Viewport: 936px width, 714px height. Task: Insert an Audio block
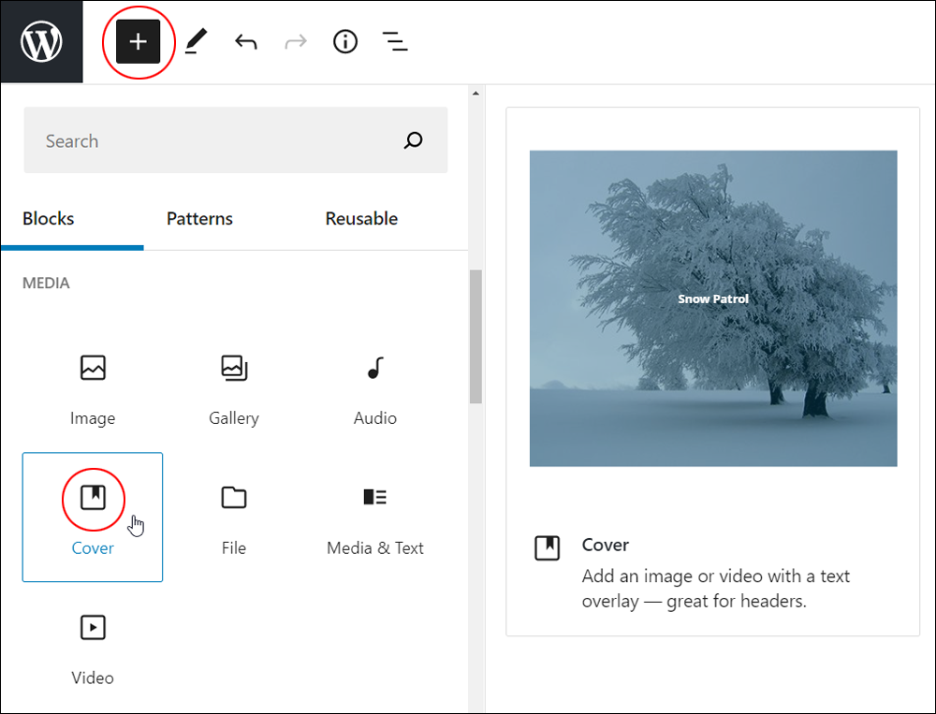point(375,388)
